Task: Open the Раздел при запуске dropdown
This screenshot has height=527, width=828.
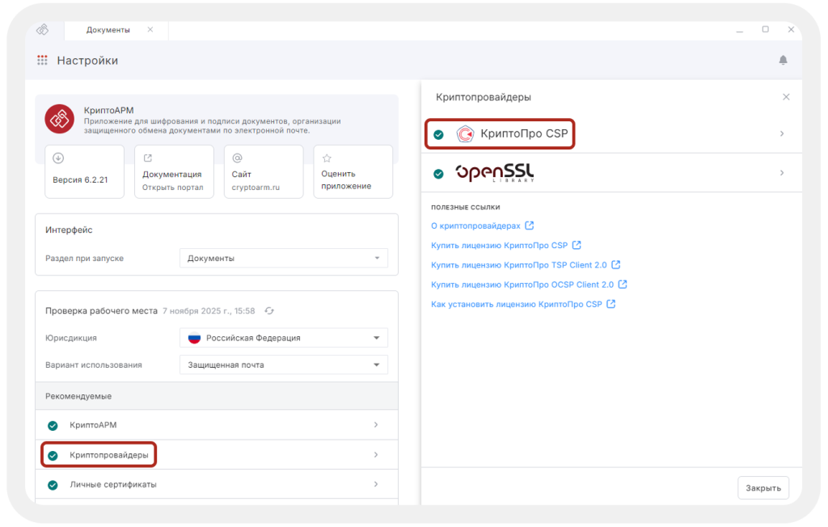Action: point(282,258)
